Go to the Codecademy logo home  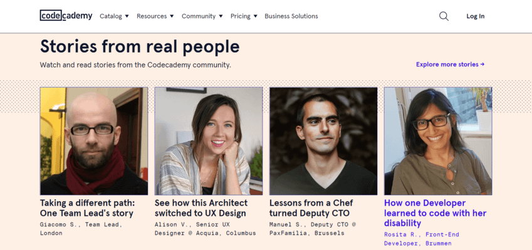[66, 16]
